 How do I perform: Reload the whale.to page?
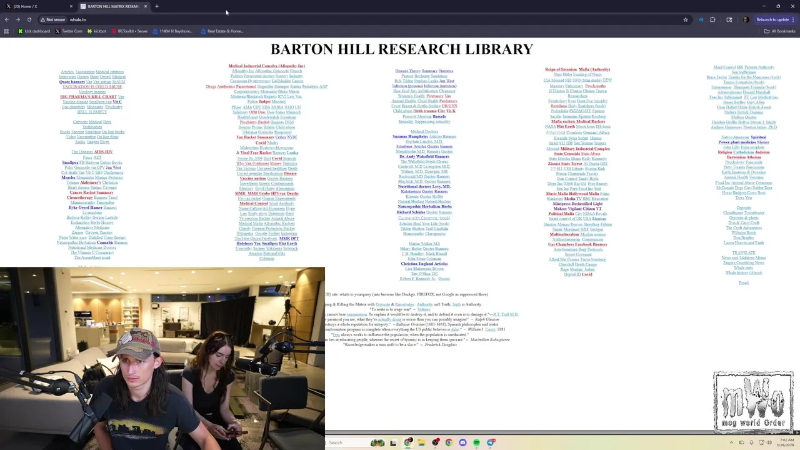(x=29, y=19)
